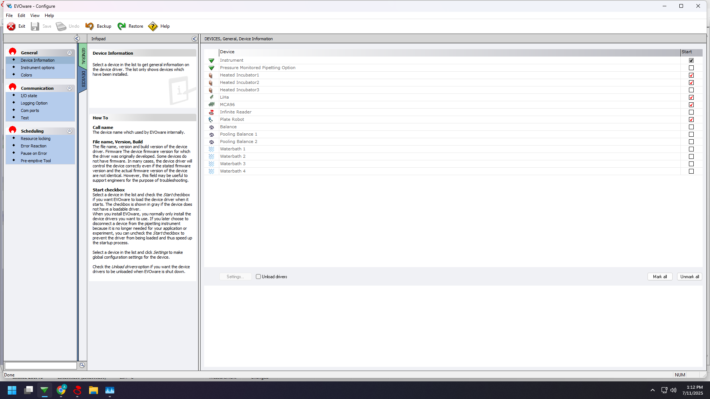
Task: Show hidden system tray icons
Action: 653,390
